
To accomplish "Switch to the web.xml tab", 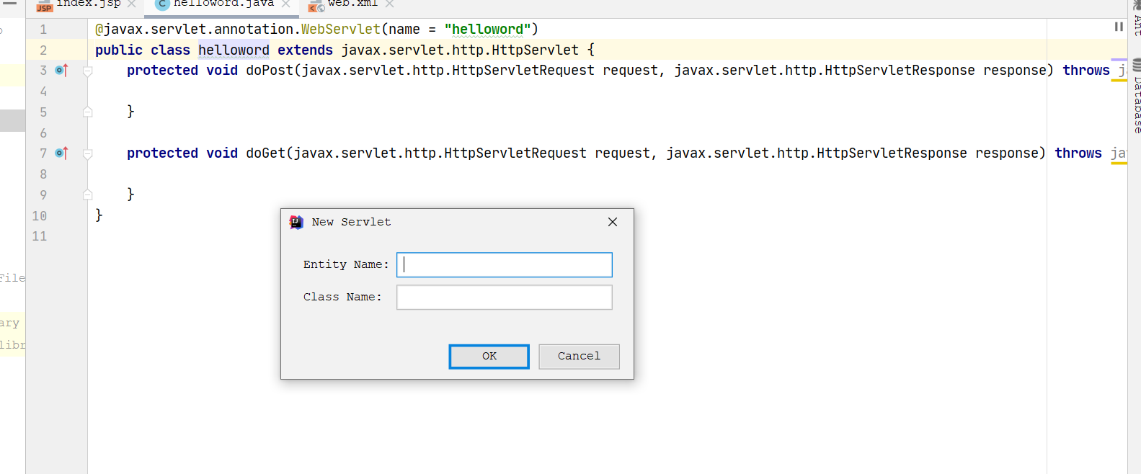I will 352,4.
